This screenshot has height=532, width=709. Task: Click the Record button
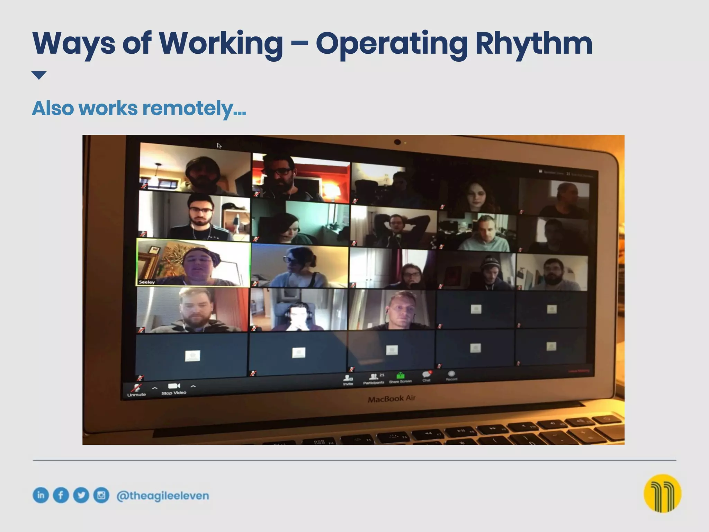tap(451, 376)
